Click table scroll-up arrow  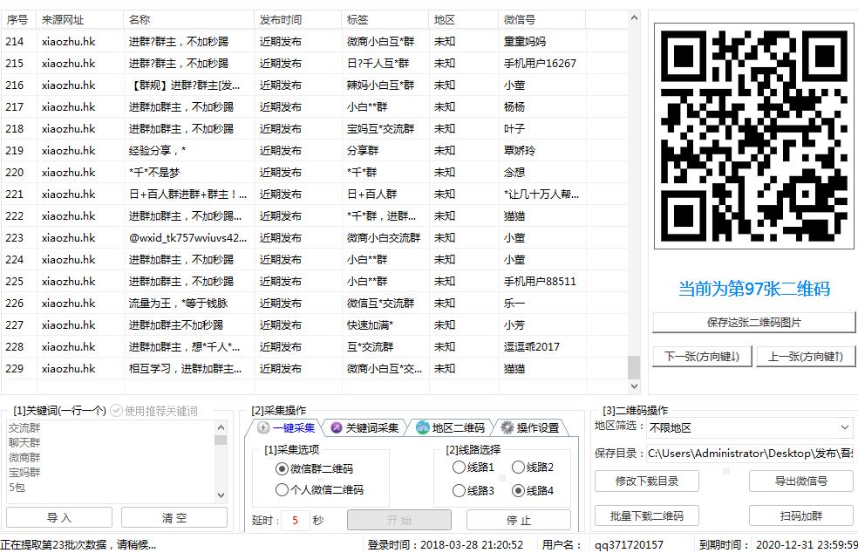click(634, 17)
